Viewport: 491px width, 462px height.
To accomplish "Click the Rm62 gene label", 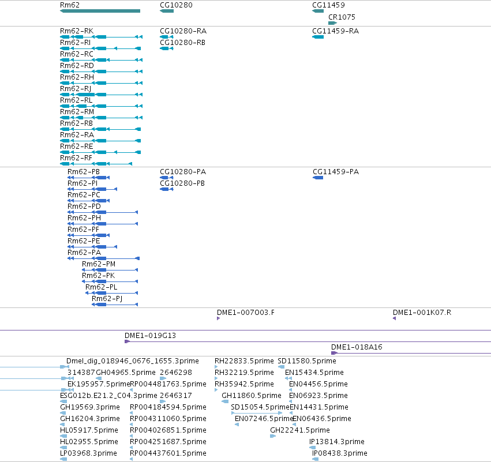I will pos(69,5).
